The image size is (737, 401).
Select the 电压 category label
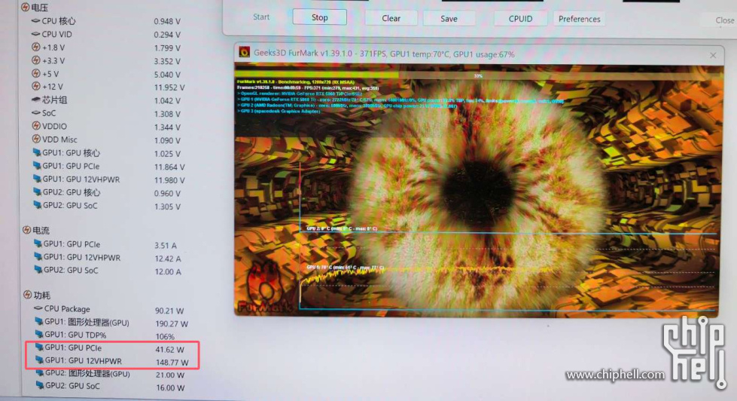39,8
